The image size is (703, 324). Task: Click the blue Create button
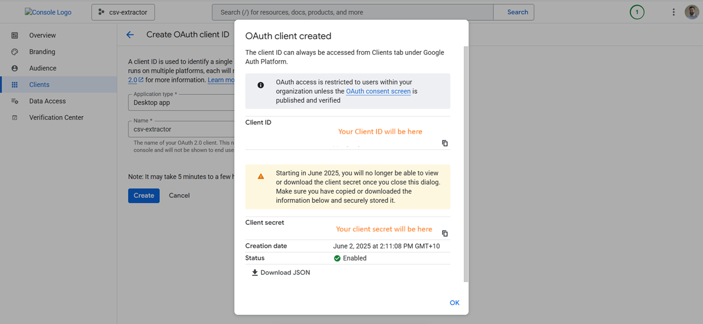(x=144, y=195)
